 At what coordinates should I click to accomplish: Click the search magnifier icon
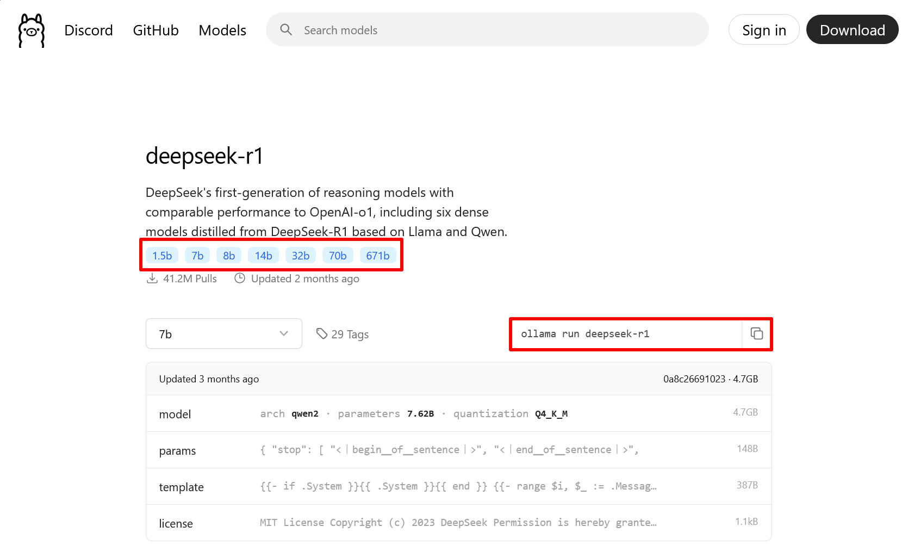pos(286,29)
